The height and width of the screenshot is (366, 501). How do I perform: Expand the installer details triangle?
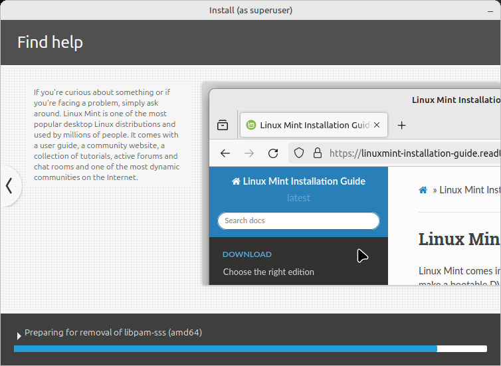click(x=19, y=336)
